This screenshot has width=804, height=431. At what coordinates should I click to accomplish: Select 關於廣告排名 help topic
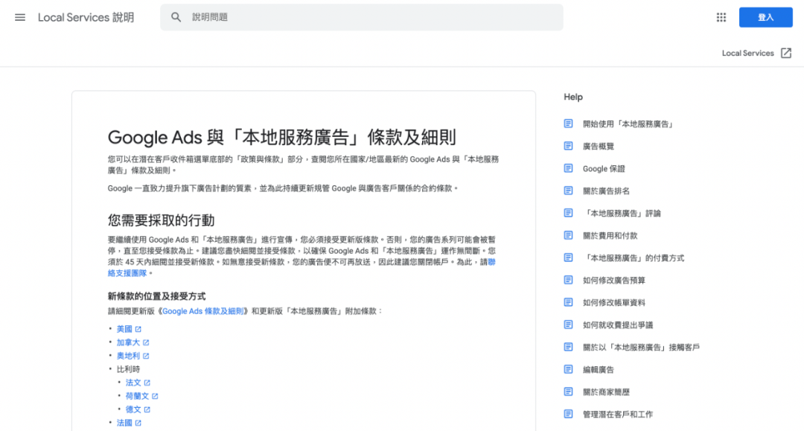606,191
